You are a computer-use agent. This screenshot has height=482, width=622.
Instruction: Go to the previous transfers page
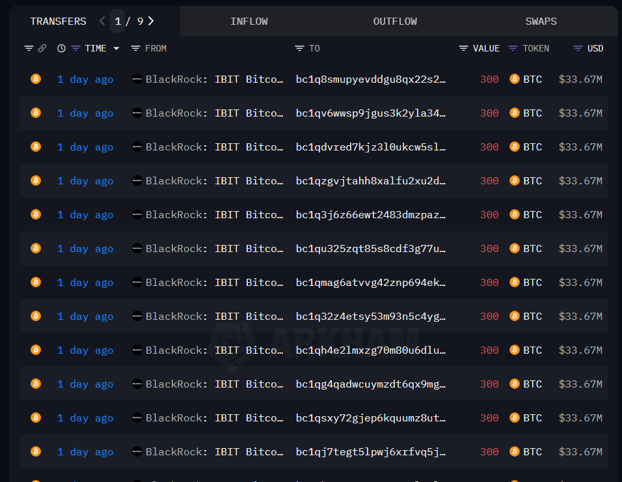point(102,21)
